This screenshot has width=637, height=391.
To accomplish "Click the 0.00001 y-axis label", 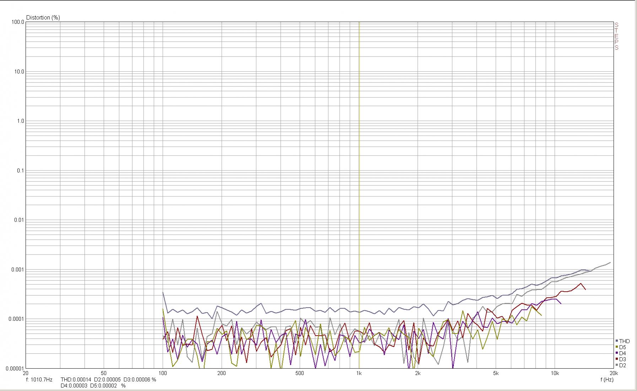I will [x=15, y=368].
